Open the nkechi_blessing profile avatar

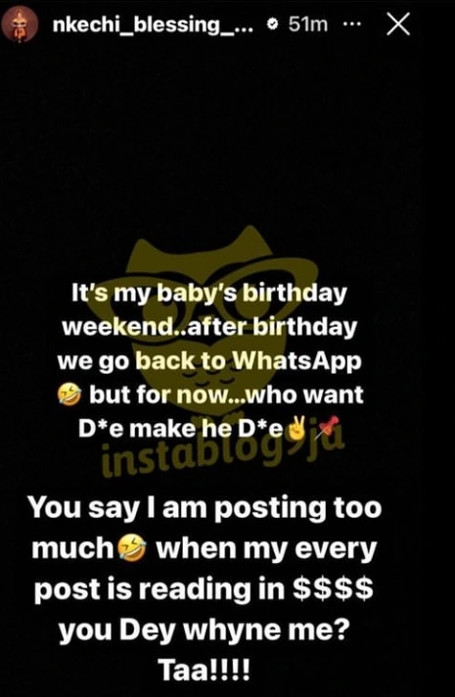click(x=20, y=25)
